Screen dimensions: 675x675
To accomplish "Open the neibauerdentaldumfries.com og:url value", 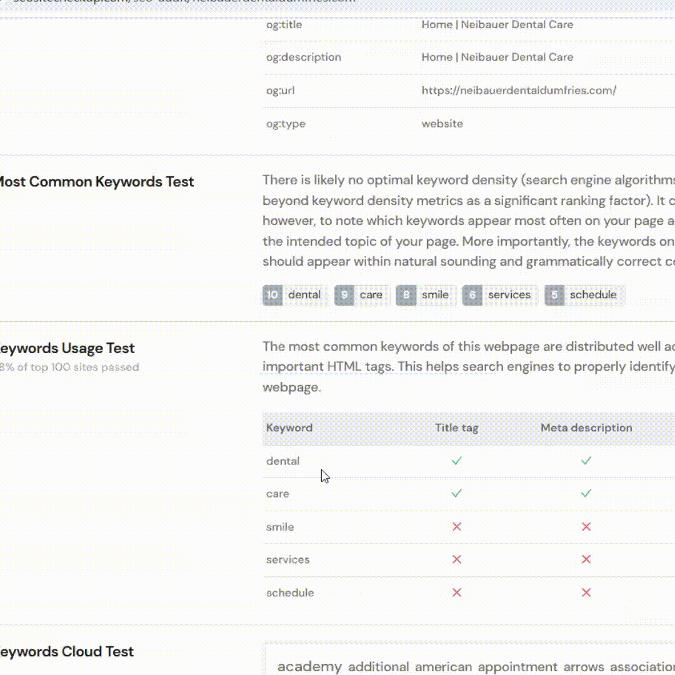I will (519, 91).
